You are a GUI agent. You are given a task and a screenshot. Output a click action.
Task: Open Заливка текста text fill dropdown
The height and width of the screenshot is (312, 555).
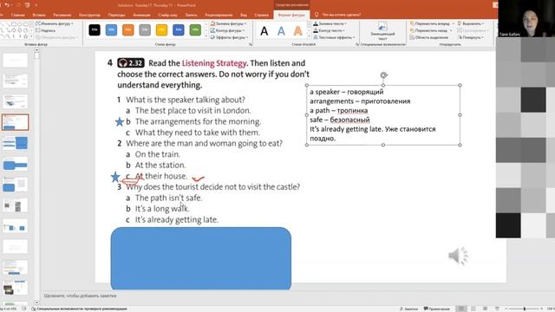(x=330, y=23)
